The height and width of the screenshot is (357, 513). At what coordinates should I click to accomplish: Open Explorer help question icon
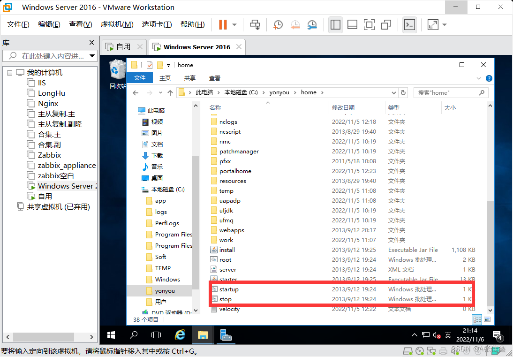click(x=489, y=78)
